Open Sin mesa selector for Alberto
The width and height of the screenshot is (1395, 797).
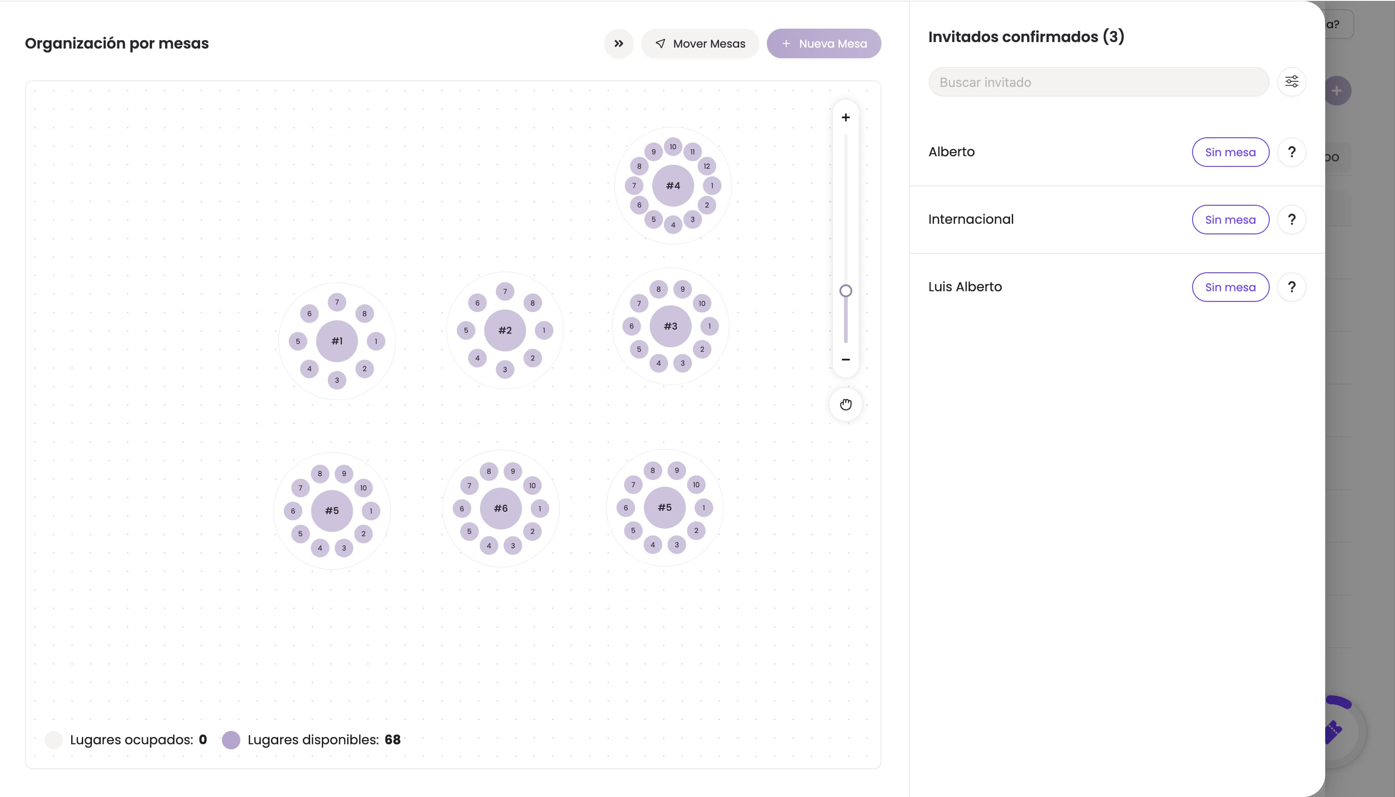(x=1230, y=152)
